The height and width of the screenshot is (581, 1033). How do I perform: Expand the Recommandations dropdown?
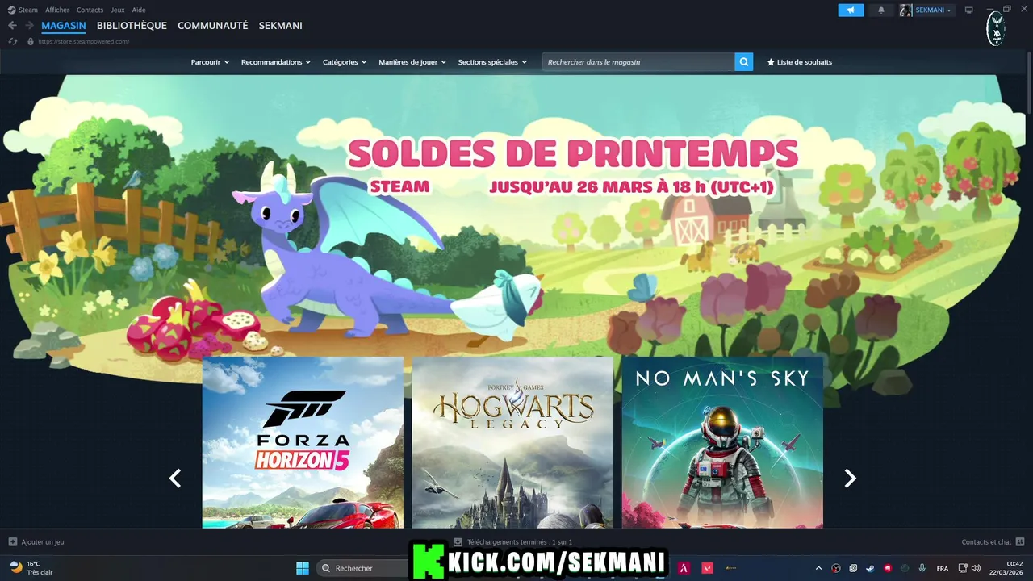pos(276,62)
